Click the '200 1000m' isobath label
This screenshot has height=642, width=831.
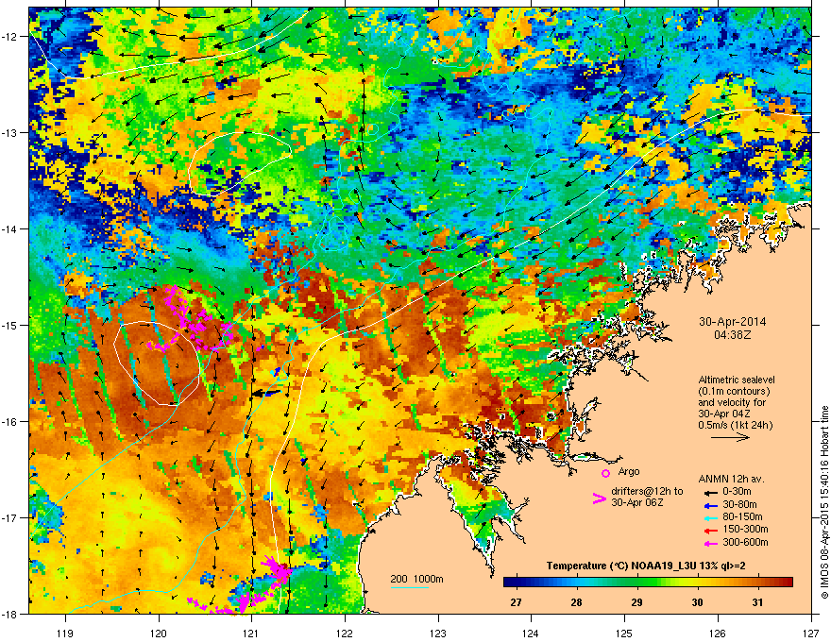click(416, 579)
